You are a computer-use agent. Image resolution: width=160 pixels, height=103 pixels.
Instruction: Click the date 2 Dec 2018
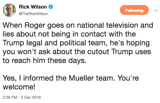31,97
